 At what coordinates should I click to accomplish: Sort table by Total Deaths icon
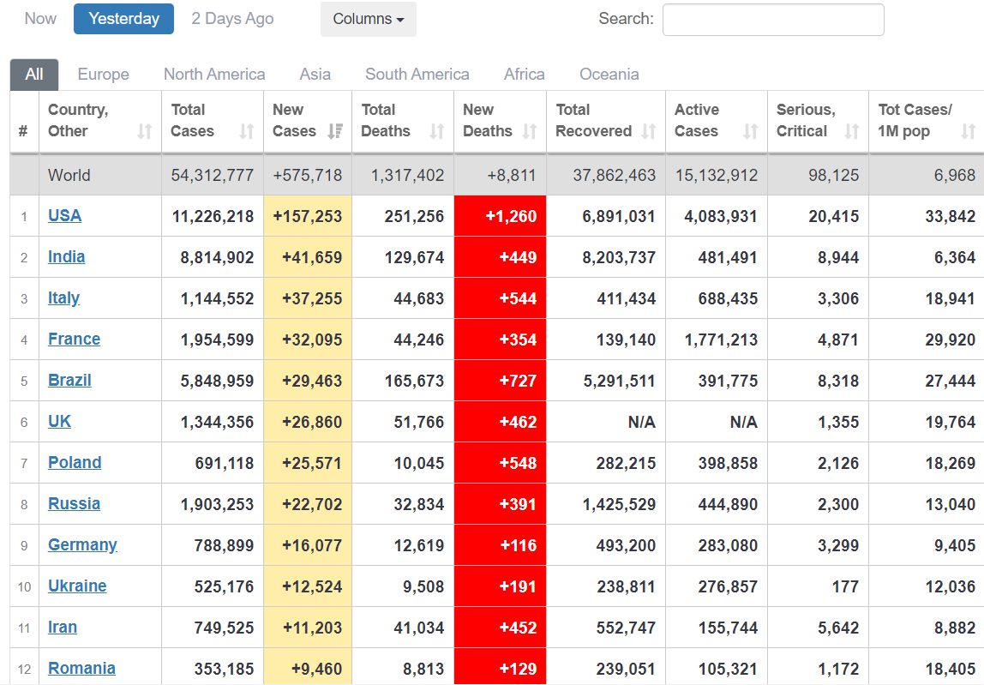coord(437,131)
